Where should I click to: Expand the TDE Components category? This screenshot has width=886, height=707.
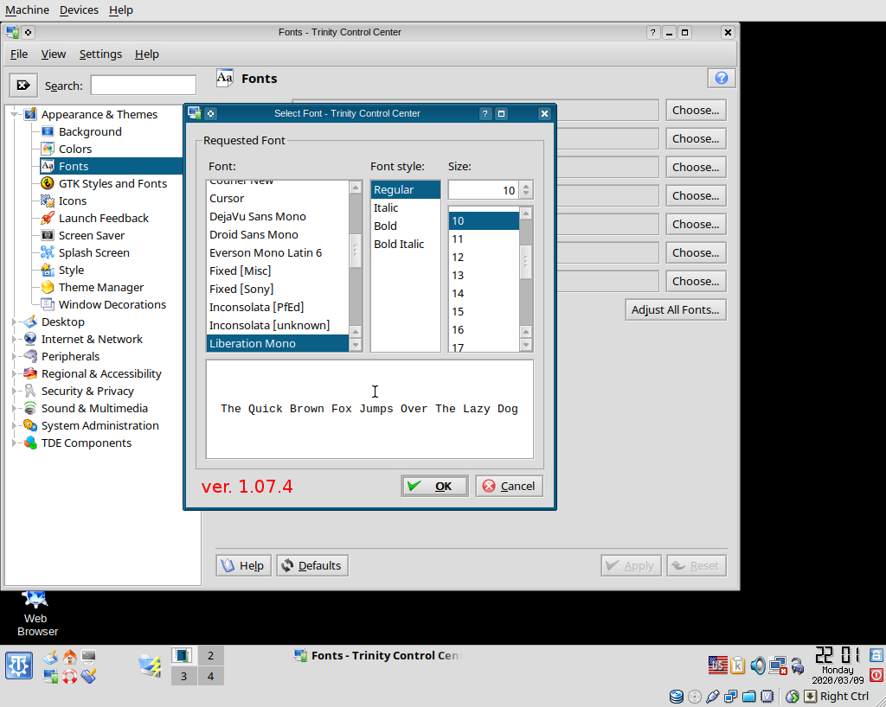[x=14, y=443]
